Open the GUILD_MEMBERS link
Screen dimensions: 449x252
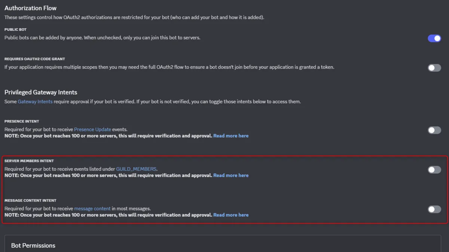[x=136, y=169]
